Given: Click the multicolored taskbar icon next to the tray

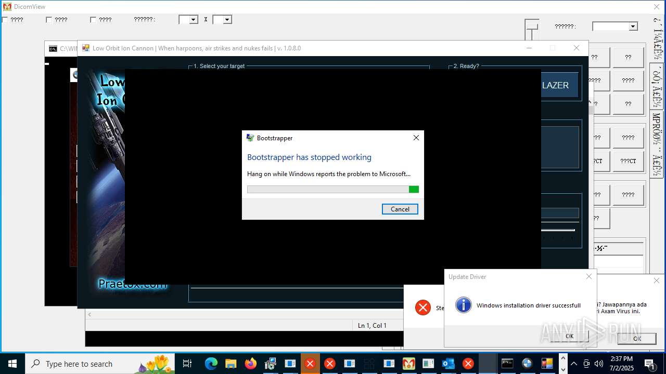Looking at the screenshot, I should coord(547,364).
